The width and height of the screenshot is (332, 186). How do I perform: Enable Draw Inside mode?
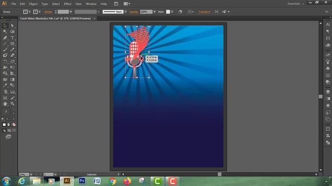(14, 131)
